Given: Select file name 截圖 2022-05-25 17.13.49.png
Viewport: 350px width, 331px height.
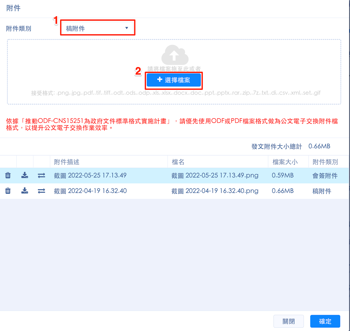Looking at the screenshot, I should (x=215, y=175).
